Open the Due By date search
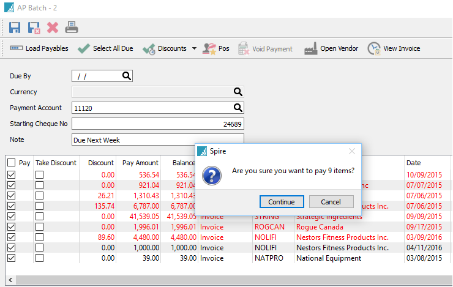The image size is (453, 287). [126, 76]
